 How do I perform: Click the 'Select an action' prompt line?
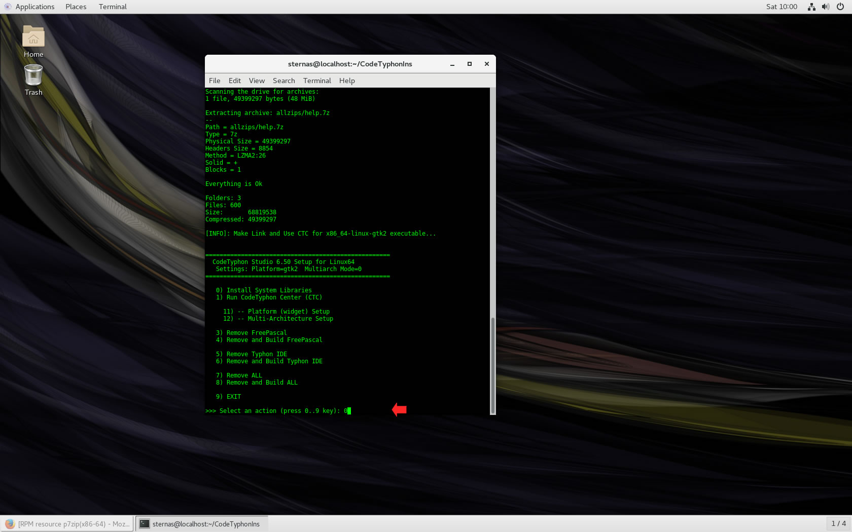click(278, 411)
